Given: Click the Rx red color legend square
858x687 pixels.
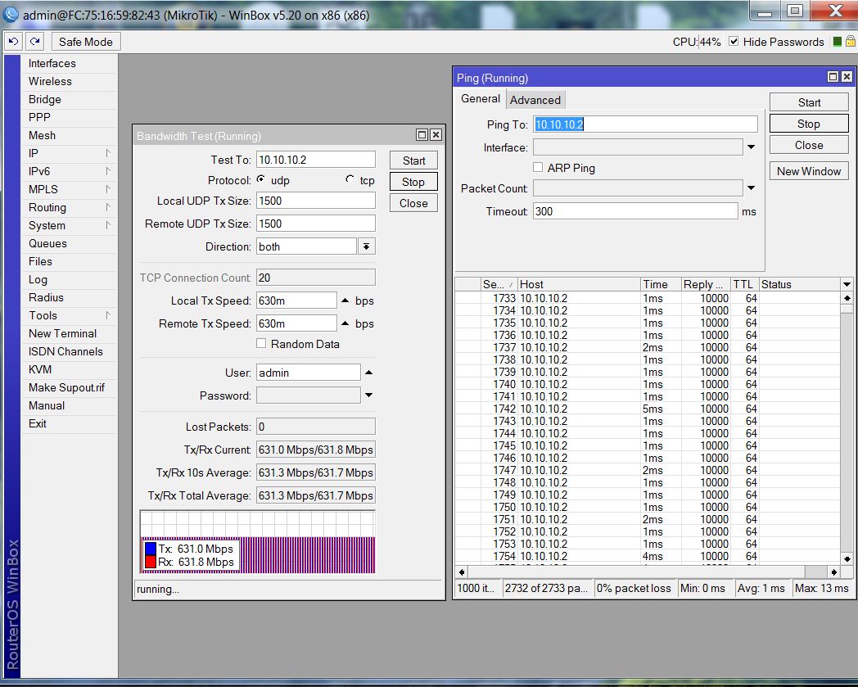Looking at the screenshot, I should click(x=151, y=562).
